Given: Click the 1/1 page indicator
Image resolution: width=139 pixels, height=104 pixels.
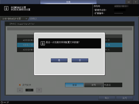Looking at the screenshot, I should [x=29, y=90].
